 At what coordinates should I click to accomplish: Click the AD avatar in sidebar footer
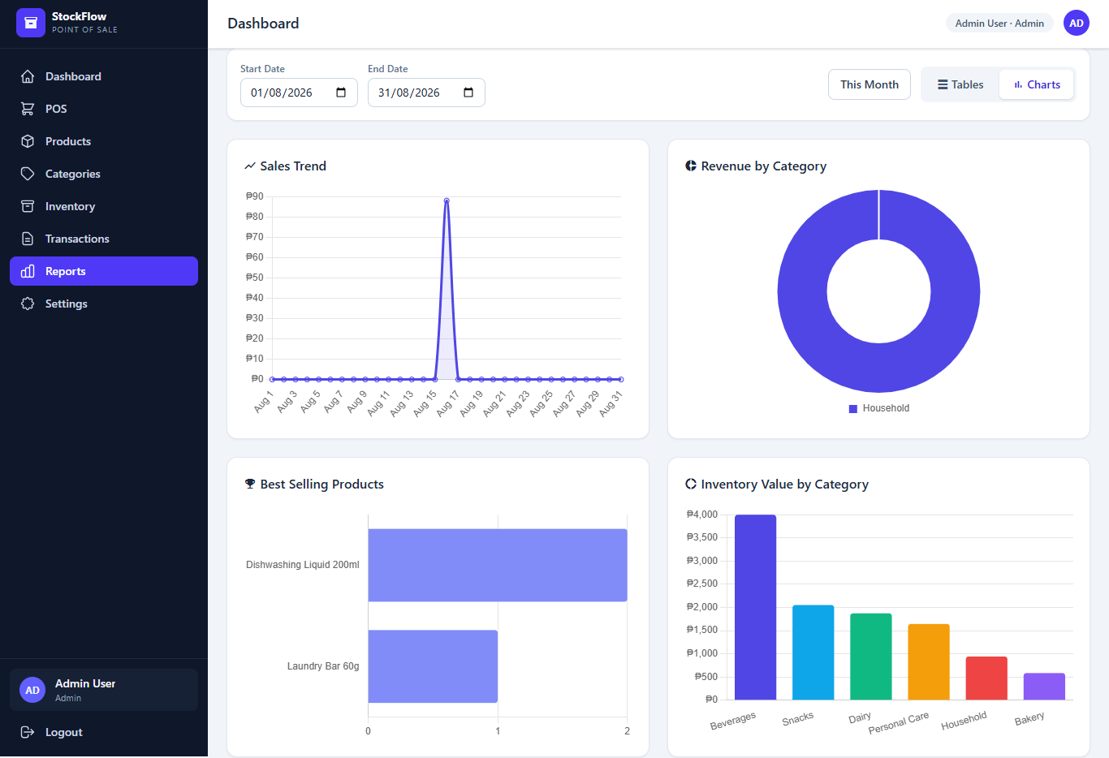click(x=32, y=690)
